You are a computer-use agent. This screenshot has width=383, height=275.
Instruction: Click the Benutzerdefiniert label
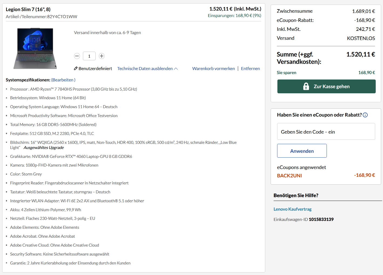(x=95, y=68)
